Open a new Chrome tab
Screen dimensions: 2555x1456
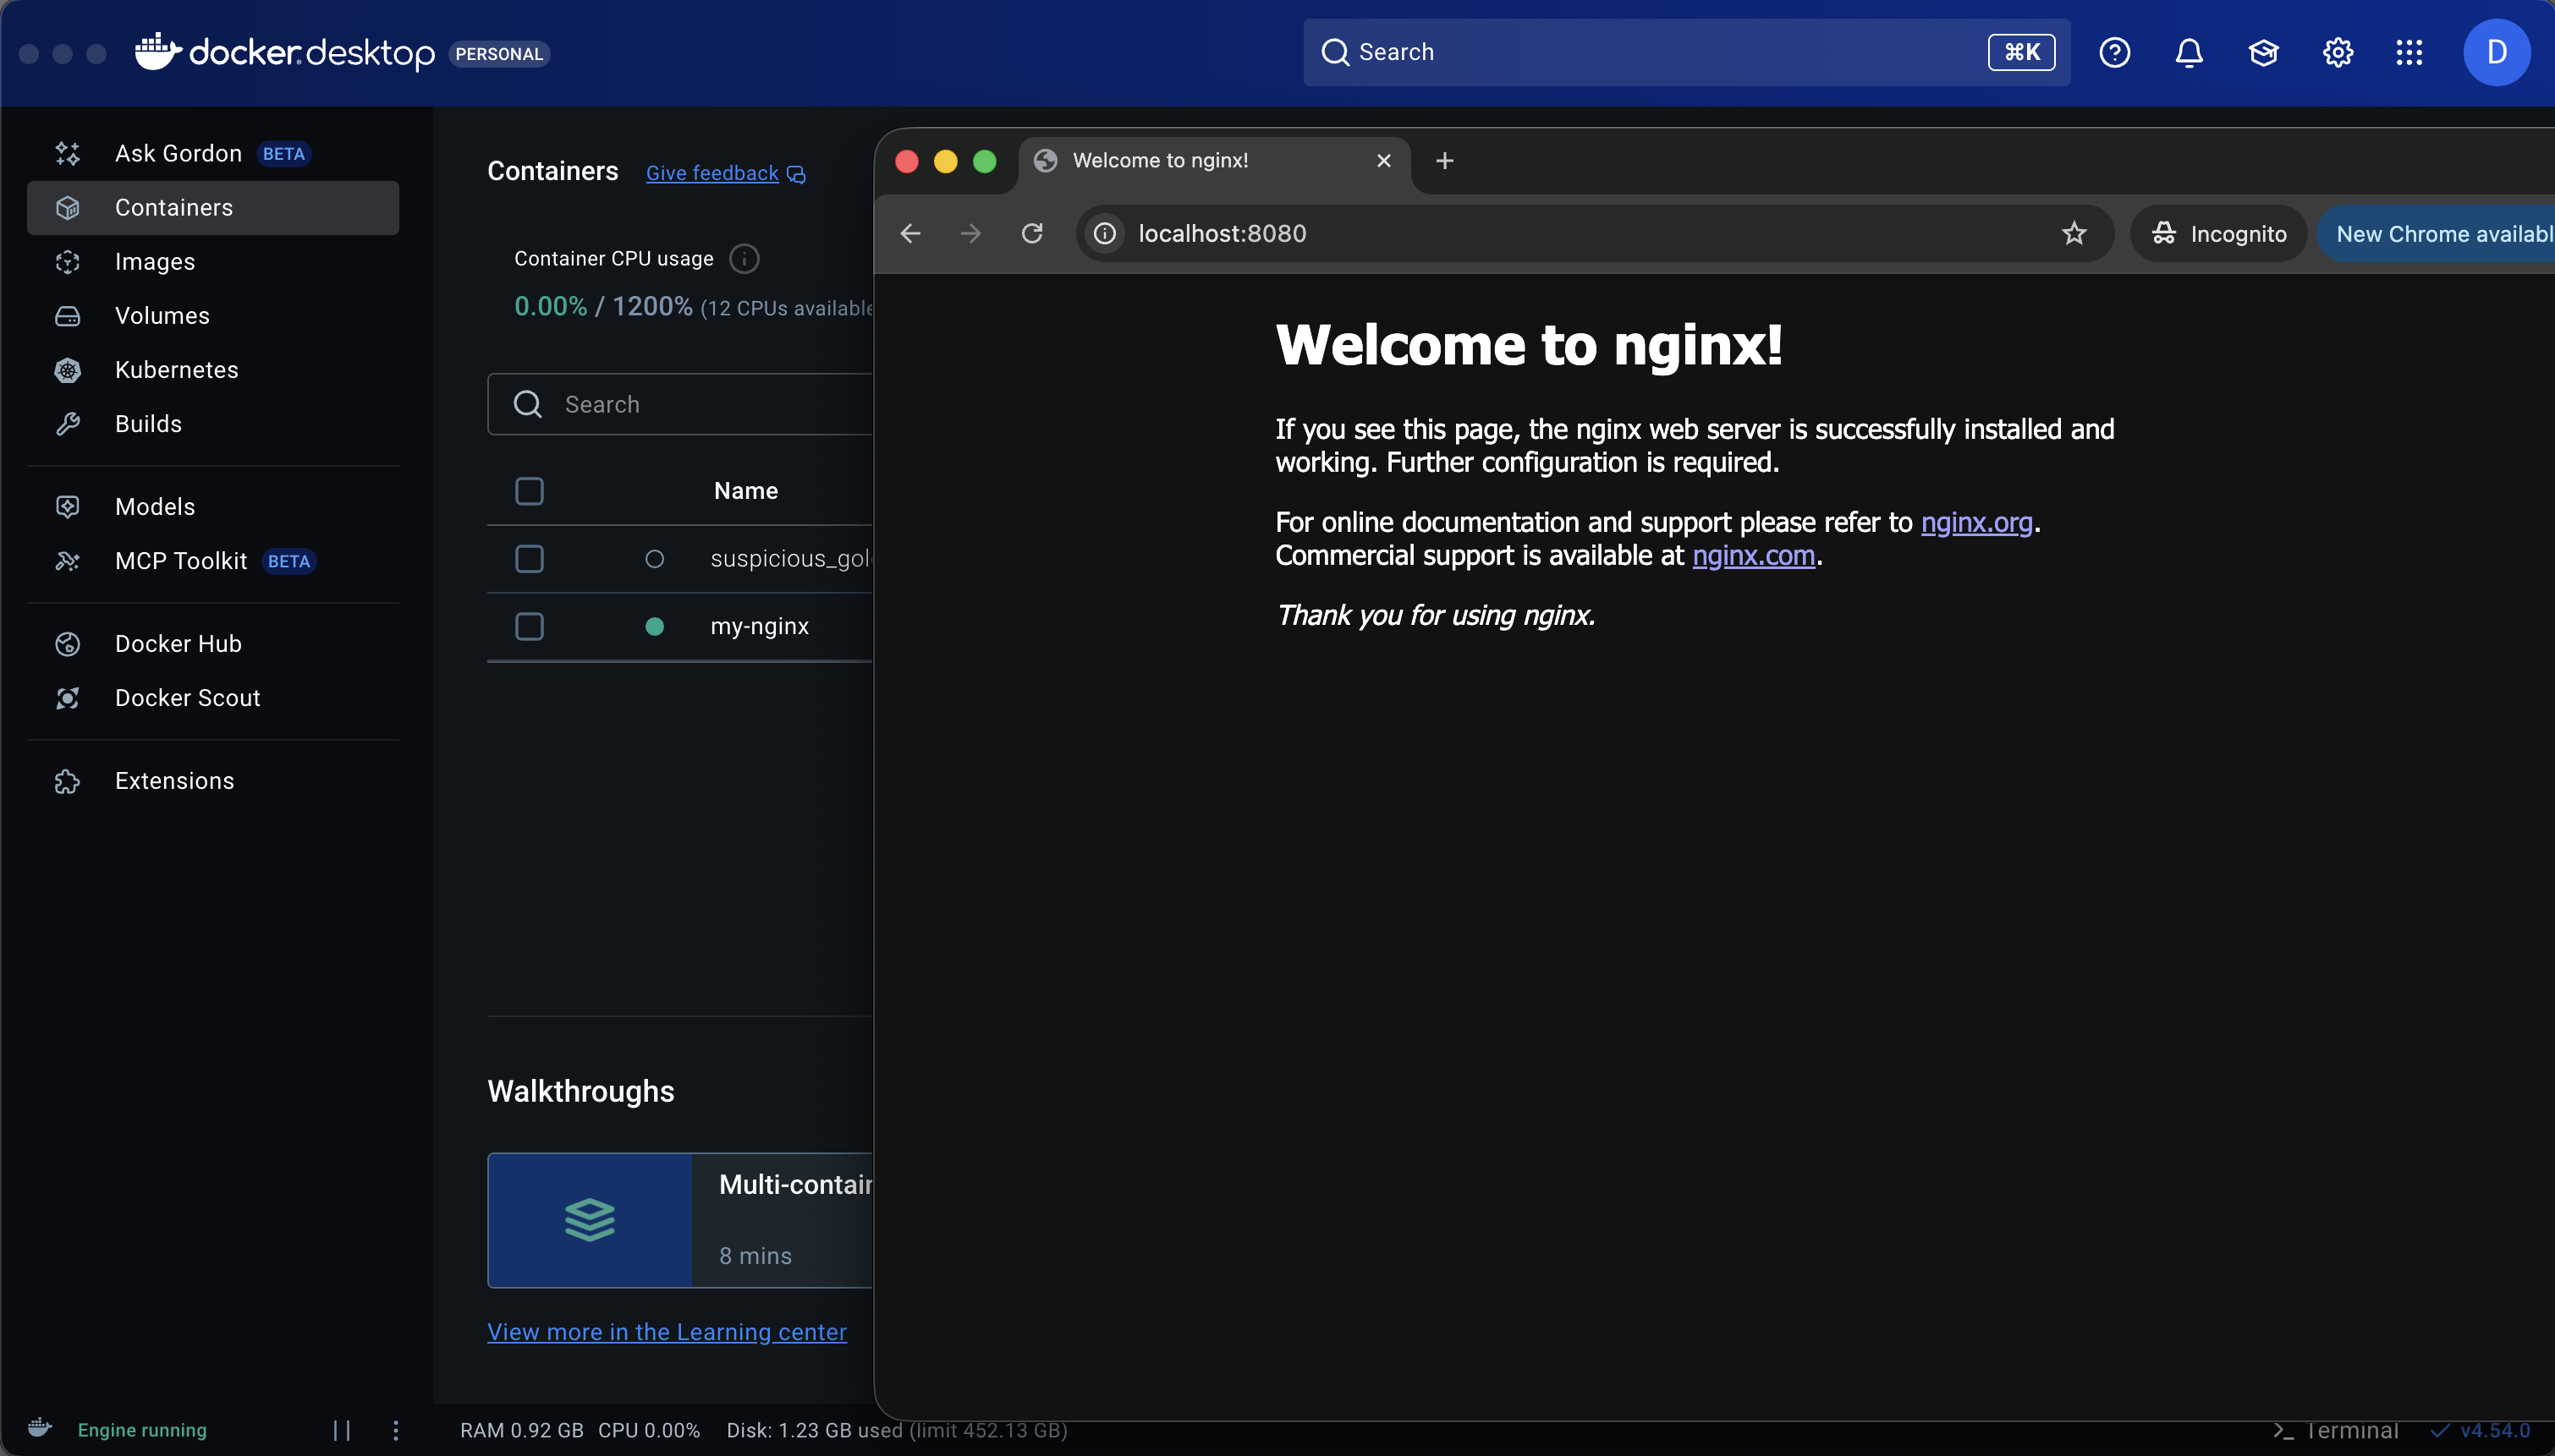tap(1444, 160)
